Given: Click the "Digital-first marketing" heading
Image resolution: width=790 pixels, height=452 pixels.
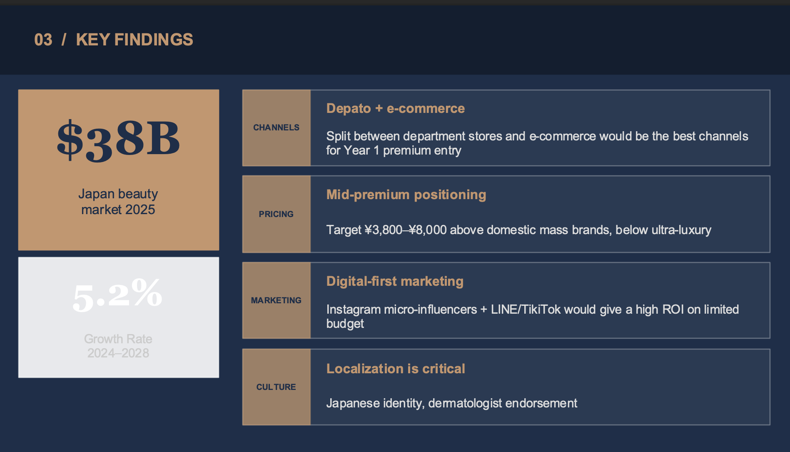Looking at the screenshot, I should tap(395, 281).
